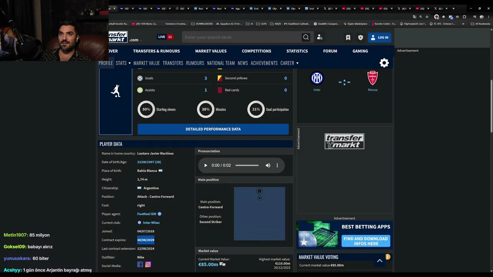
Task: Open the browser extensions puzzle icon
Action: click(464, 17)
